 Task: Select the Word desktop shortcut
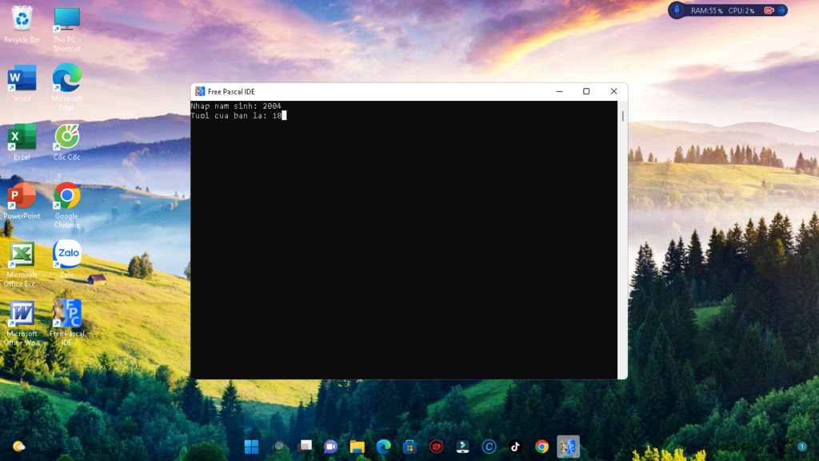click(22, 83)
